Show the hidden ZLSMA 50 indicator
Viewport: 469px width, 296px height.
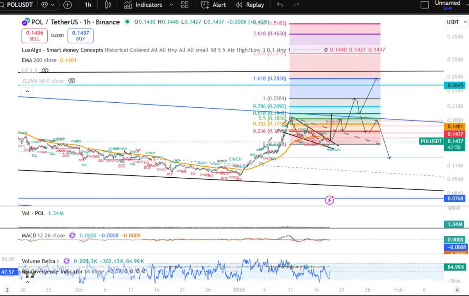72,81
